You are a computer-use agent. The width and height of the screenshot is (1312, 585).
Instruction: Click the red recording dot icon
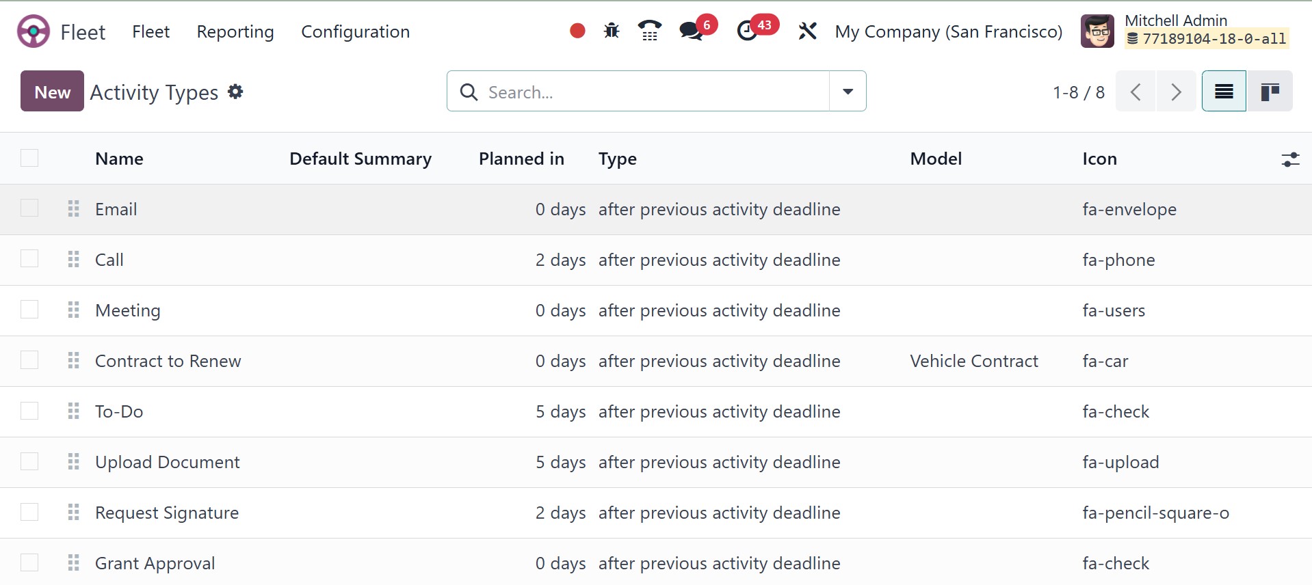[x=577, y=31]
